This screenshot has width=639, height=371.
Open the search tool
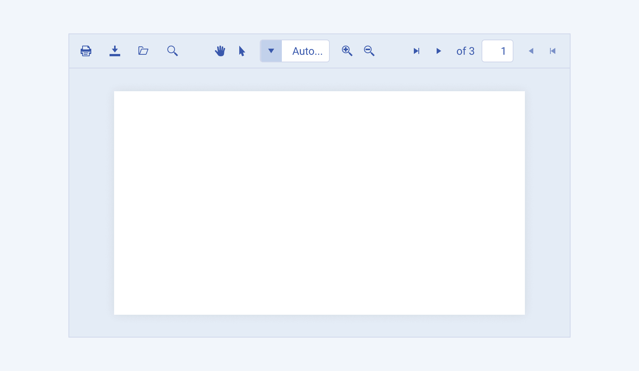click(173, 51)
